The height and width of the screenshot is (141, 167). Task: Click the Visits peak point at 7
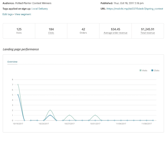[18, 85]
